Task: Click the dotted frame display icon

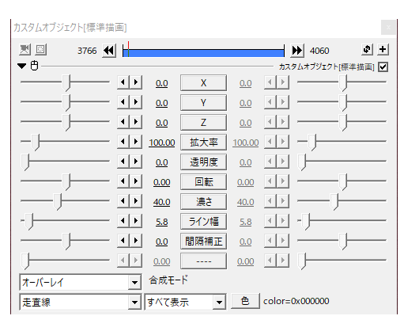Action: tap(40, 49)
